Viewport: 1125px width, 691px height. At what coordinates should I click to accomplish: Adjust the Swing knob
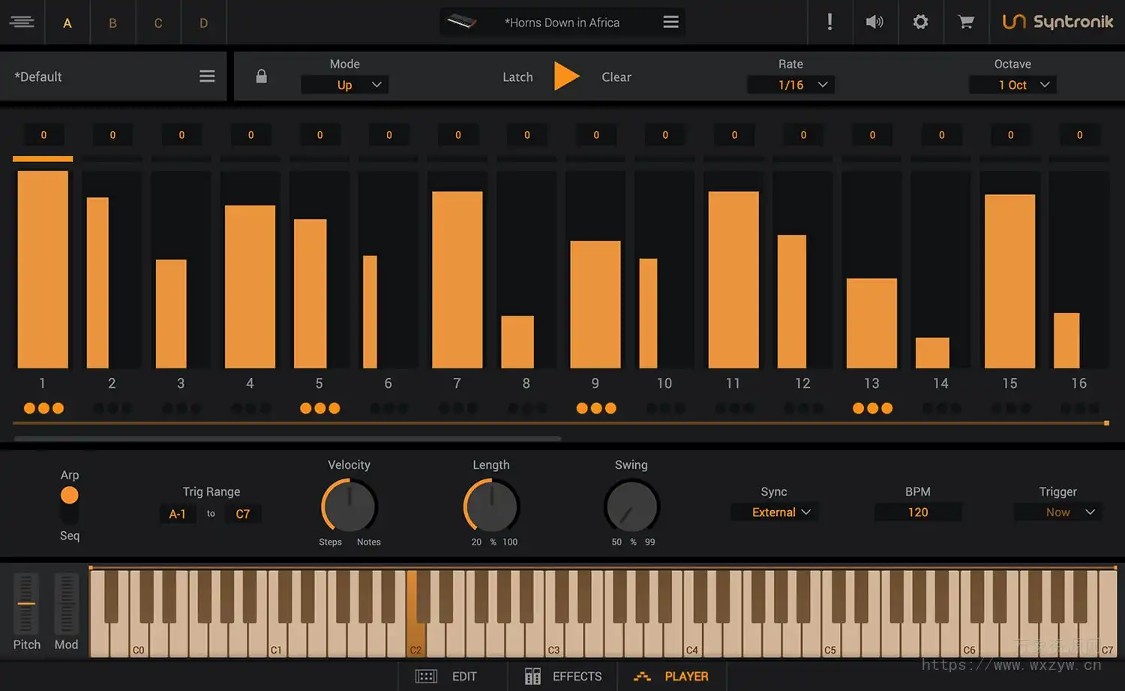[631, 509]
